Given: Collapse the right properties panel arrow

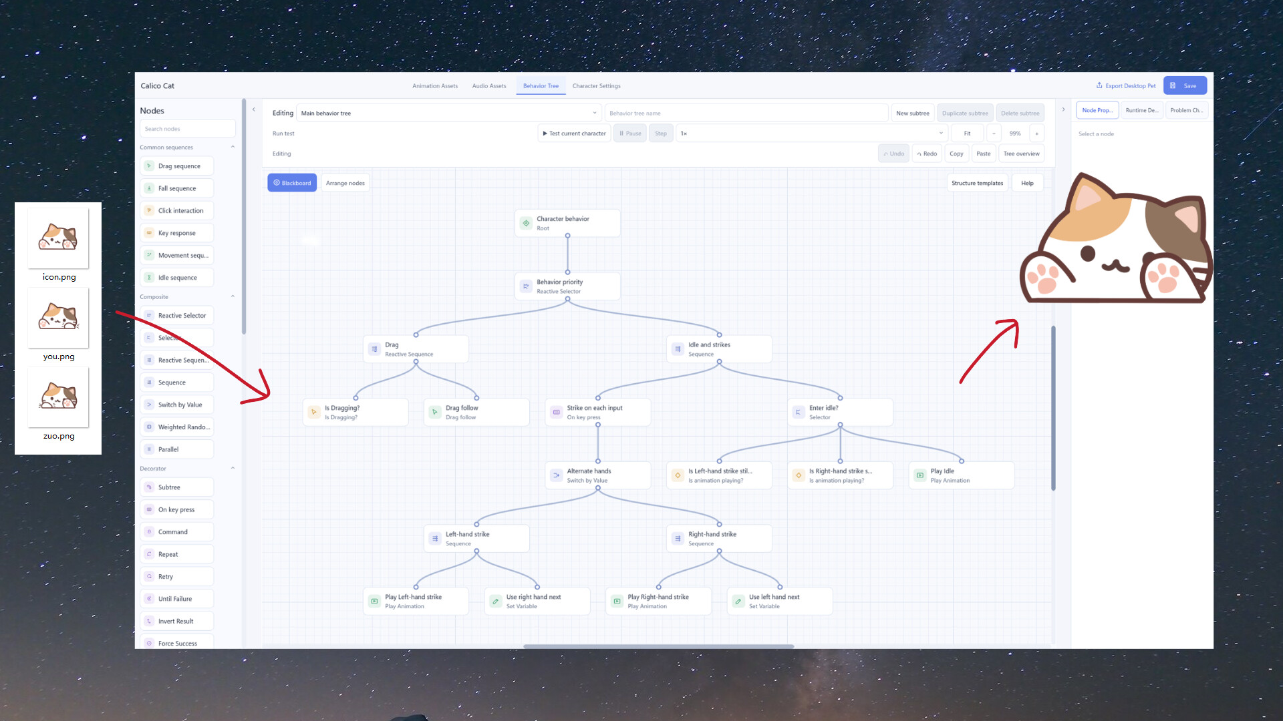Looking at the screenshot, I should (x=1063, y=109).
